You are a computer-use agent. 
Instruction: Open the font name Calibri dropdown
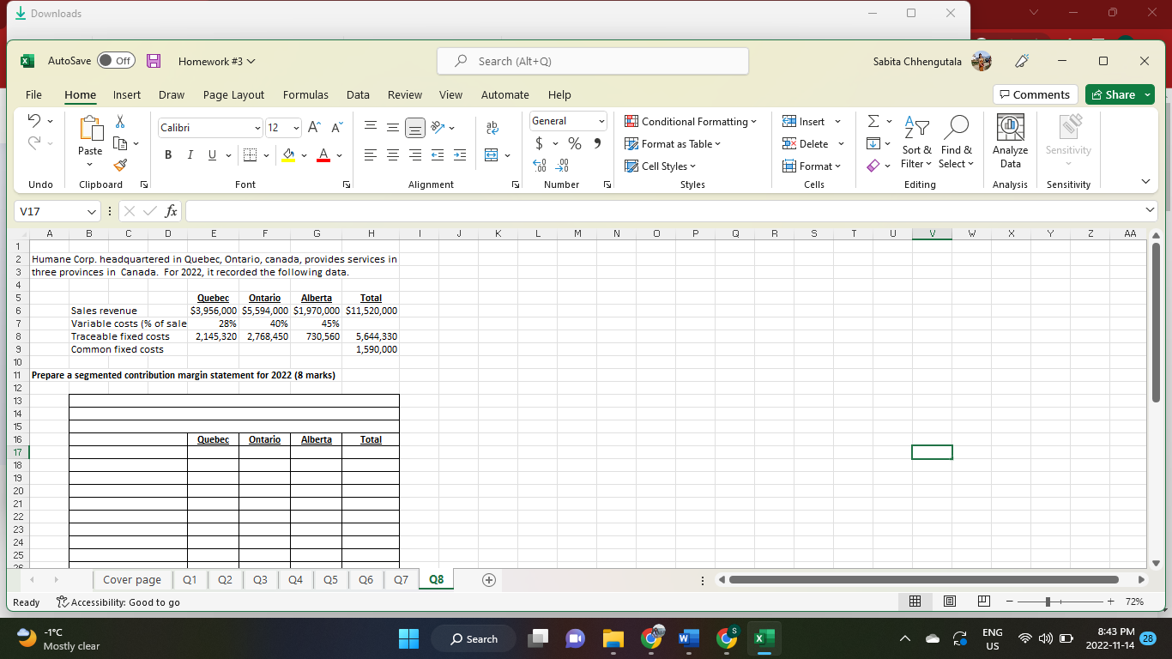[257, 128]
